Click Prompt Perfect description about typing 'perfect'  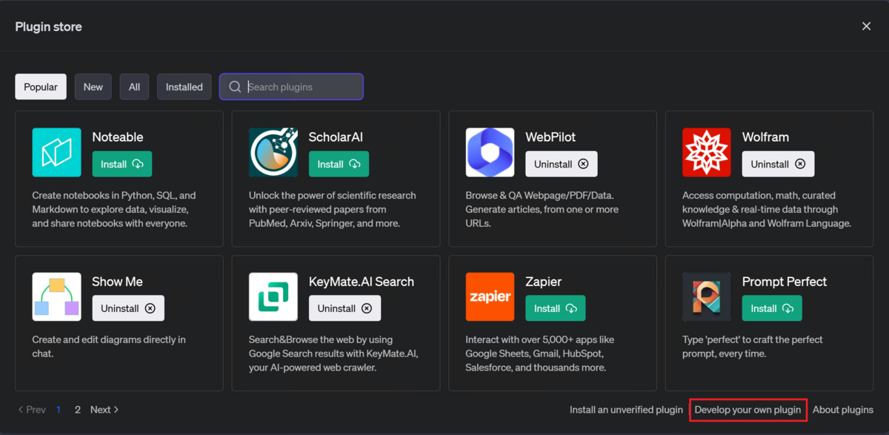point(753,347)
